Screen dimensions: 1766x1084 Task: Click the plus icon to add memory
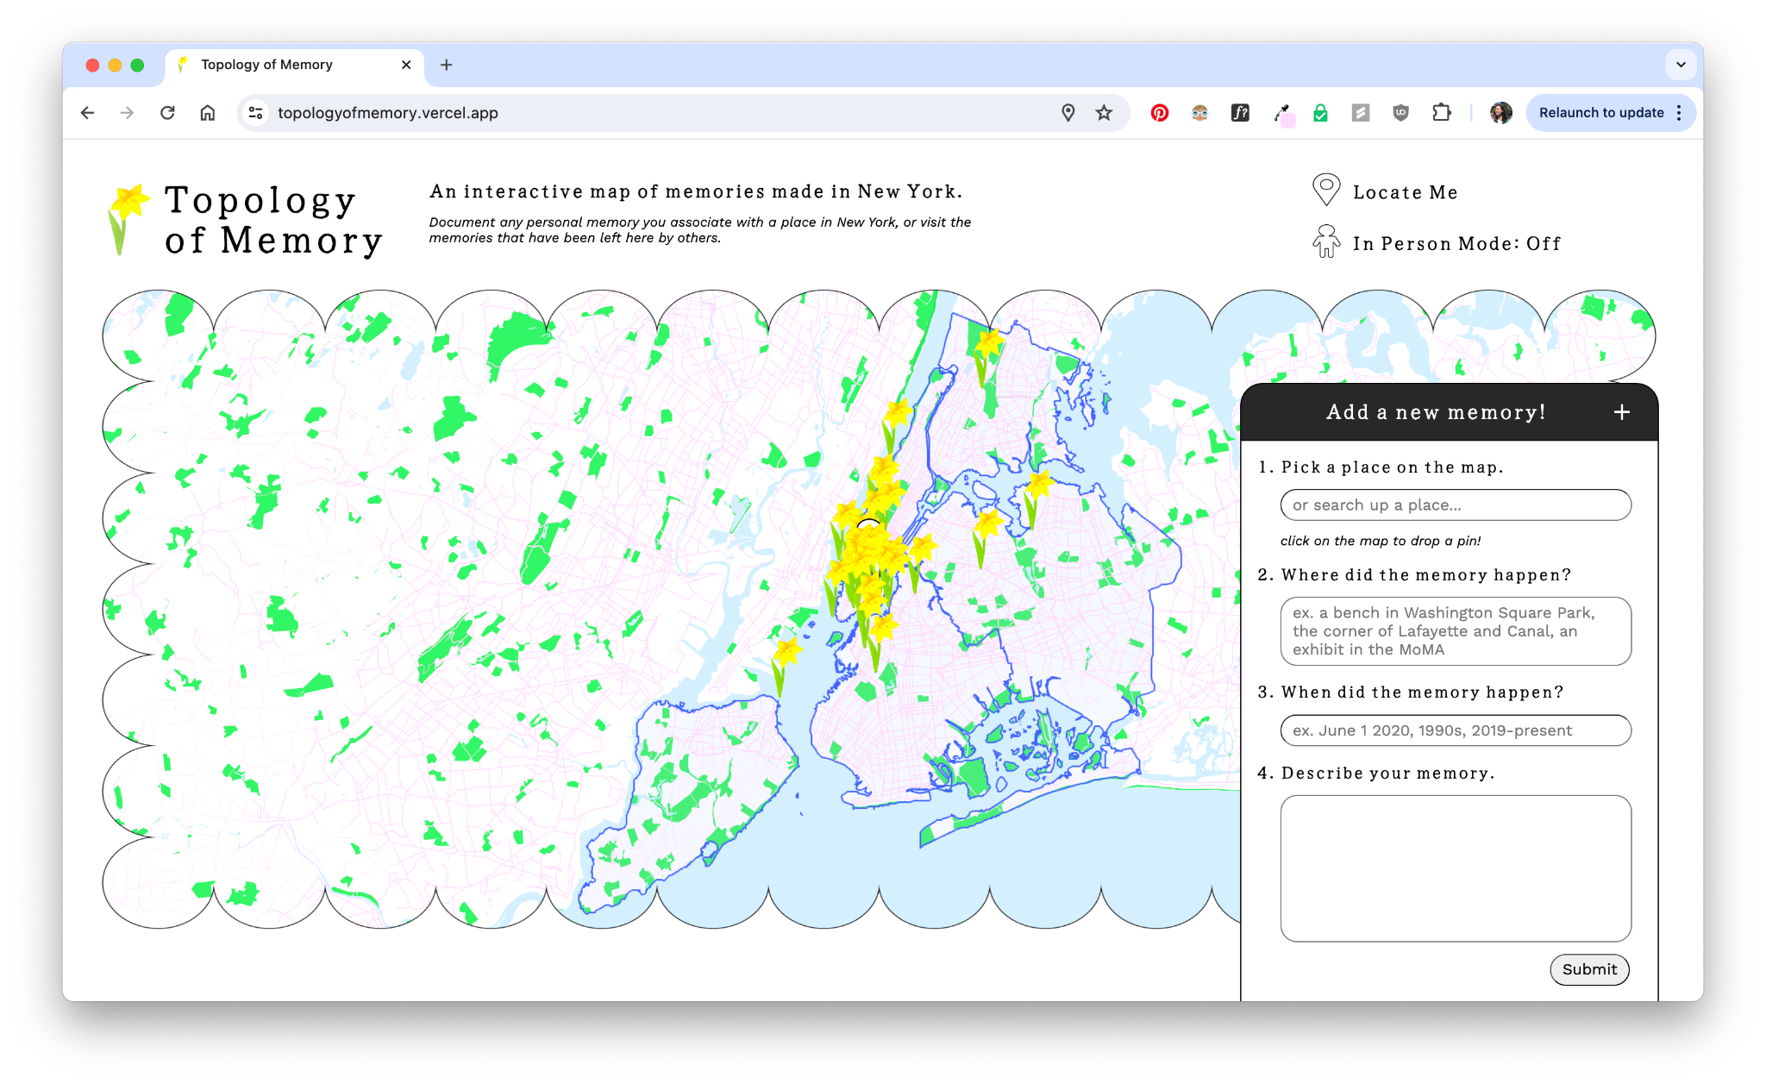pos(1622,411)
